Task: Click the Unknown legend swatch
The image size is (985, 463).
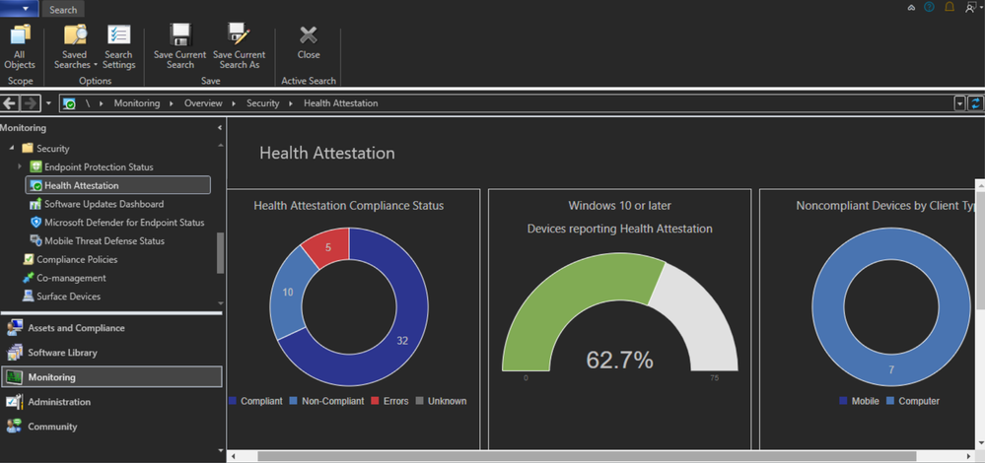Action: point(420,400)
